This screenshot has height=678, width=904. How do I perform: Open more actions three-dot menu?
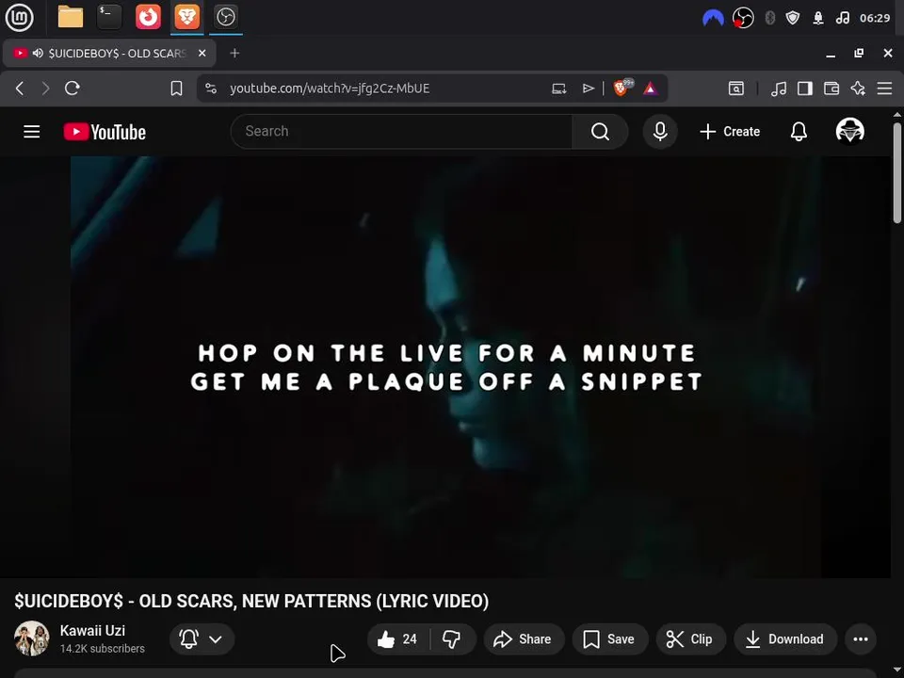861,638
